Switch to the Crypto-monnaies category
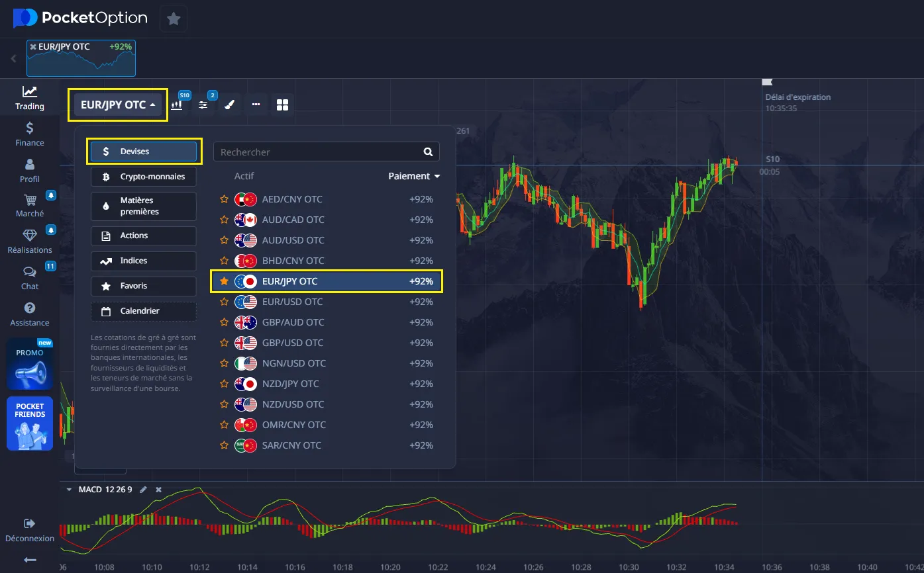The height and width of the screenshot is (573, 924). click(144, 177)
